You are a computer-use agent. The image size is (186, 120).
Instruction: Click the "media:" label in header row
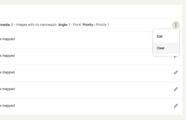tap(5, 25)
